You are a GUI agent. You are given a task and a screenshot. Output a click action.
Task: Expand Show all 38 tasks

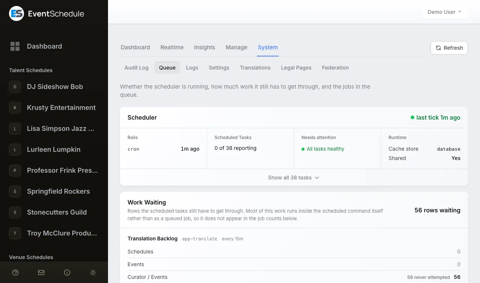point(294,178)
